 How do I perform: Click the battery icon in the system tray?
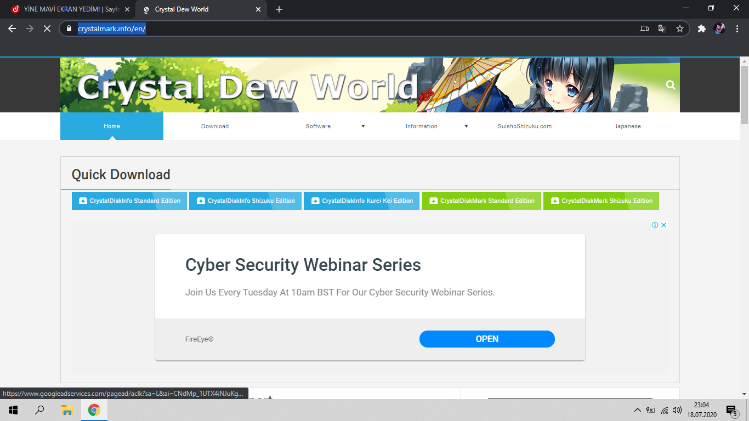pyautogui.click(x=651, y=410)
